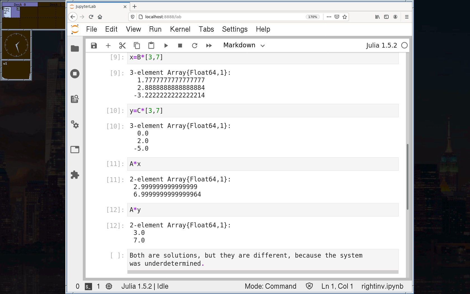The height and width of the screenshot is (294, 470).
Task: Click the Julia 1.5.2 kernel name
Action: (381, 45)
